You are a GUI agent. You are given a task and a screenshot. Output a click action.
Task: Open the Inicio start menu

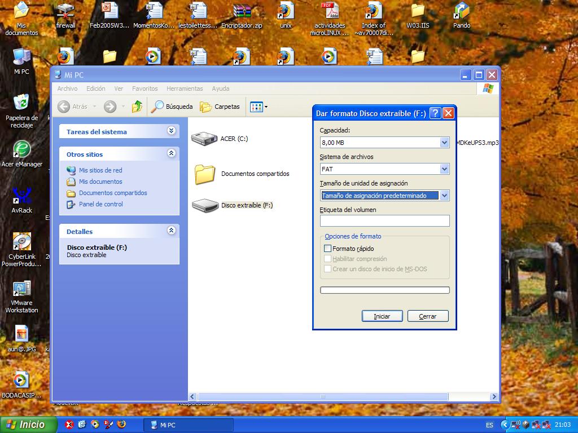[x=29, y=425]
